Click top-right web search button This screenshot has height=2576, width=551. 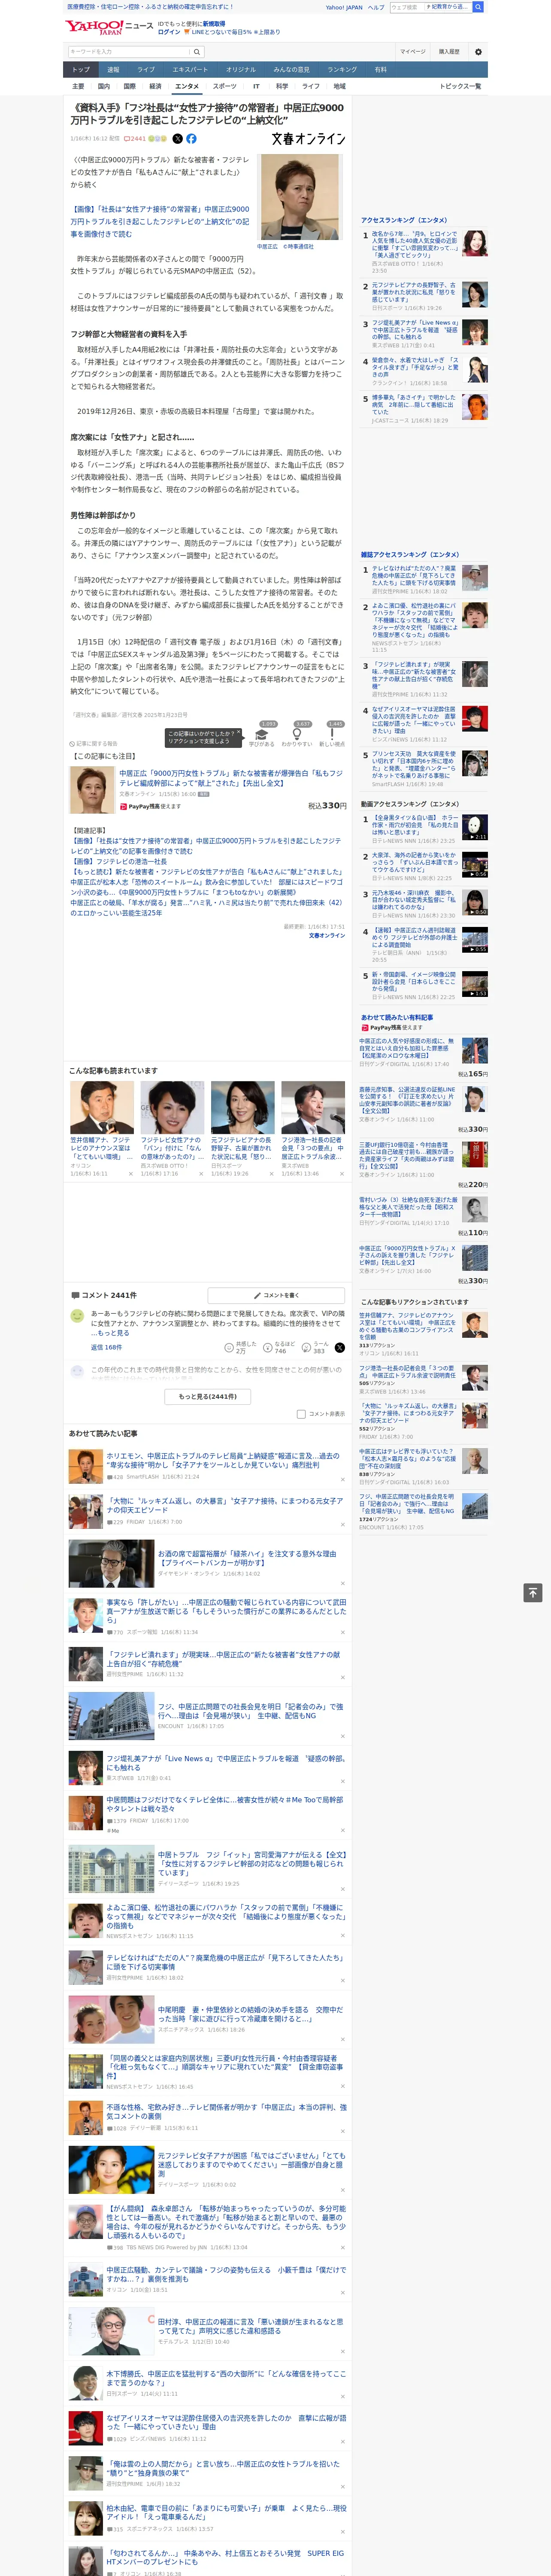(478, 7)
